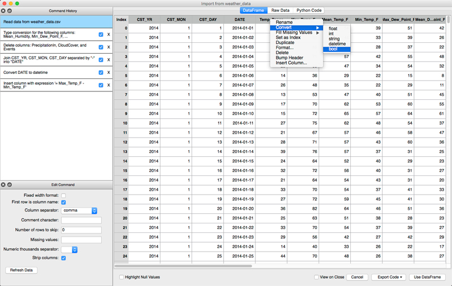Click the vertical scrollbar of the table

click(x=448, y=20)
